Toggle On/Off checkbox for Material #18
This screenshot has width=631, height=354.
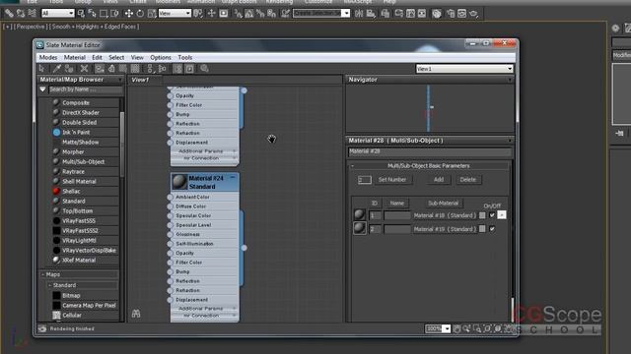coord(492,215)
